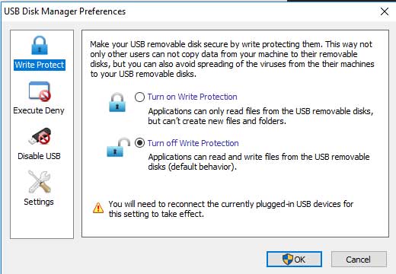This screenshot has height=274, width=396.
Task: Click the reconnect USB devices warning message
Action: (x=231, y=209)
